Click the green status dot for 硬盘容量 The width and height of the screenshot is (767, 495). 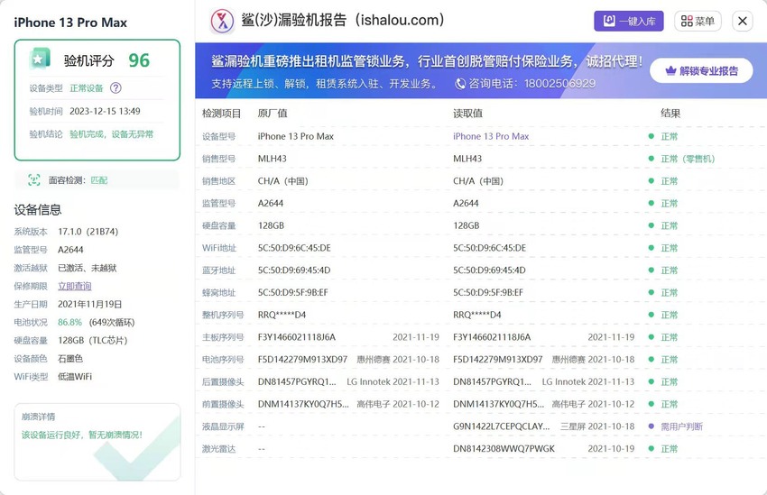(x=651, y=225)
